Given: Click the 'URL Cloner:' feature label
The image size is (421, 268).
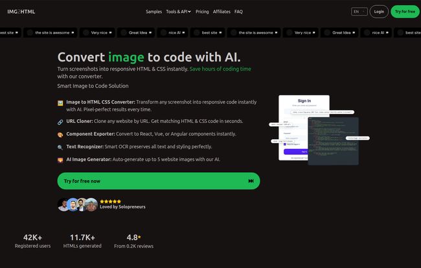Looking at the screenshot, I should coord(80,121).
